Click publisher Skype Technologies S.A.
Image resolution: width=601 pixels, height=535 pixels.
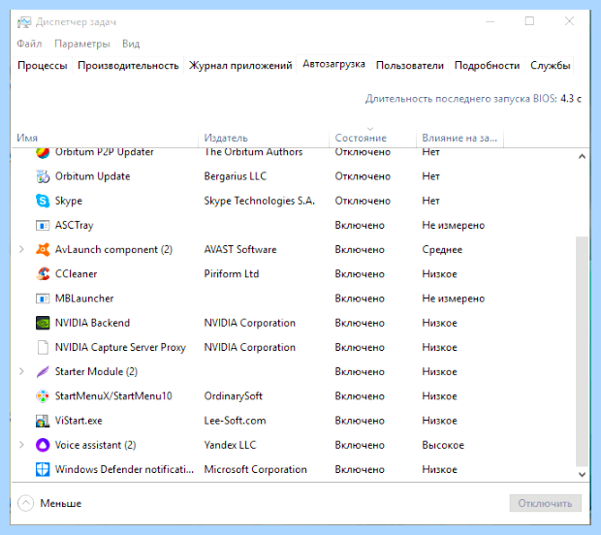click(260, 201)
